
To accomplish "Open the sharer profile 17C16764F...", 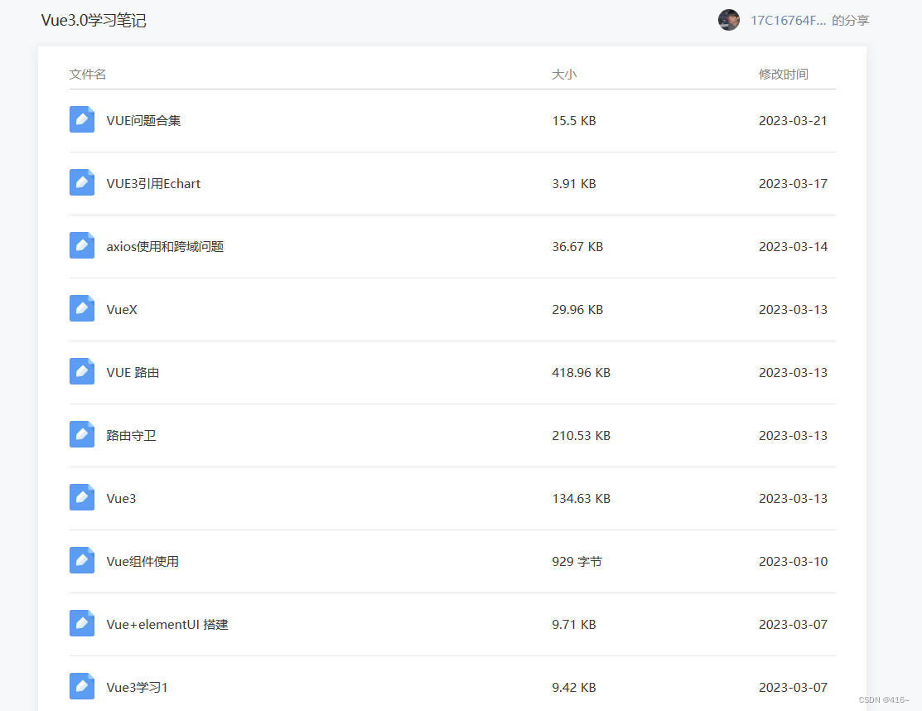I will [x=788, y=21].
